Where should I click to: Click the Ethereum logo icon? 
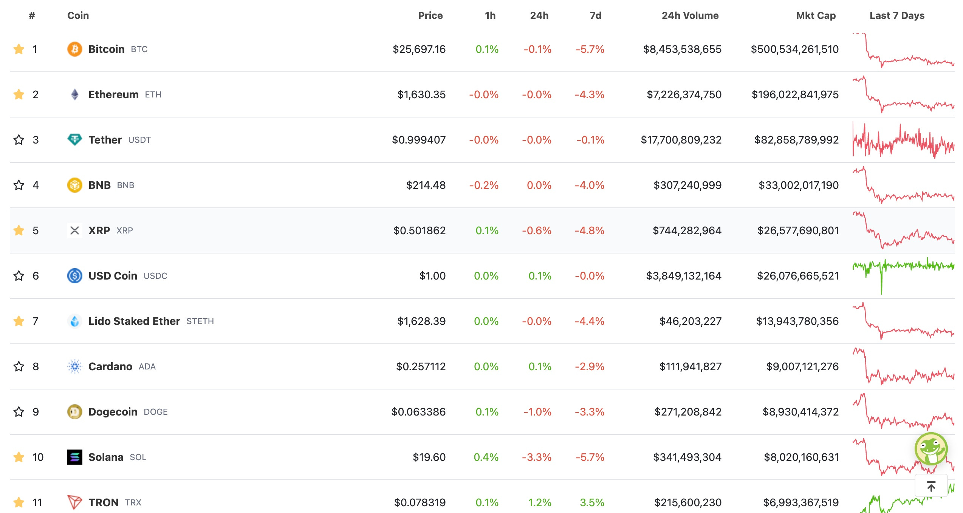pos(75,94)
